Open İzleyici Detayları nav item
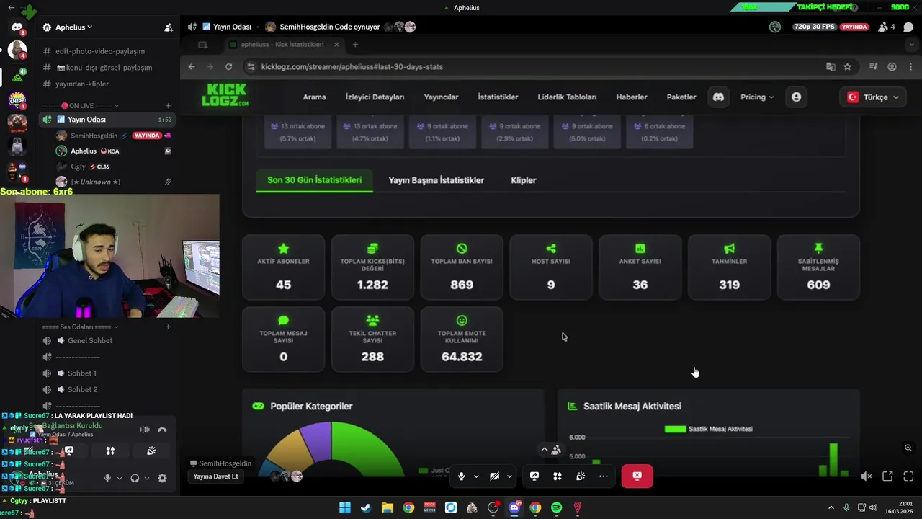 point(375,97)
